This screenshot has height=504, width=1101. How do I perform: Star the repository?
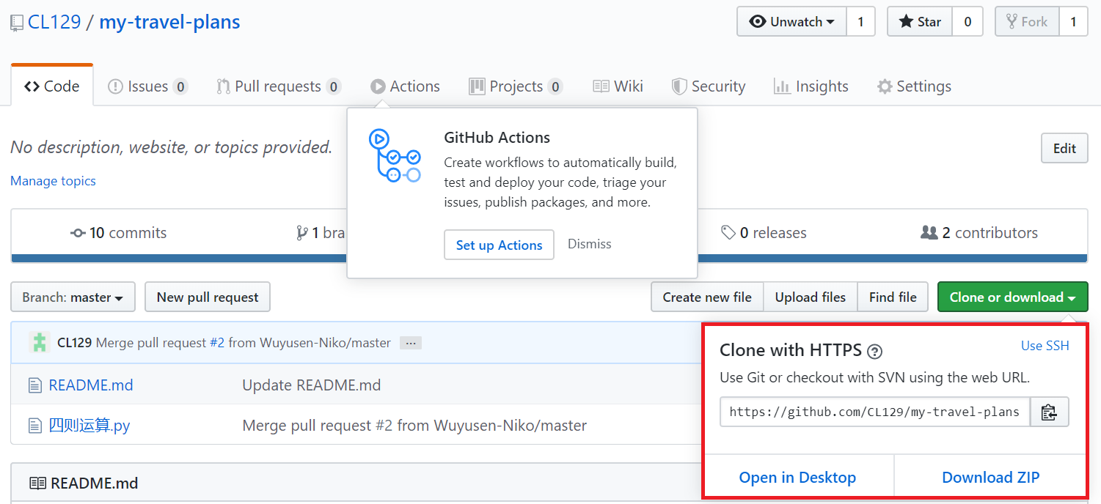click(x=920, y=22)
